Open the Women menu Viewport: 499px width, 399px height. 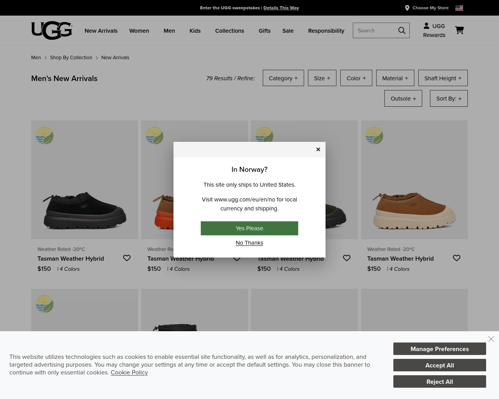[x=139, y=31]
